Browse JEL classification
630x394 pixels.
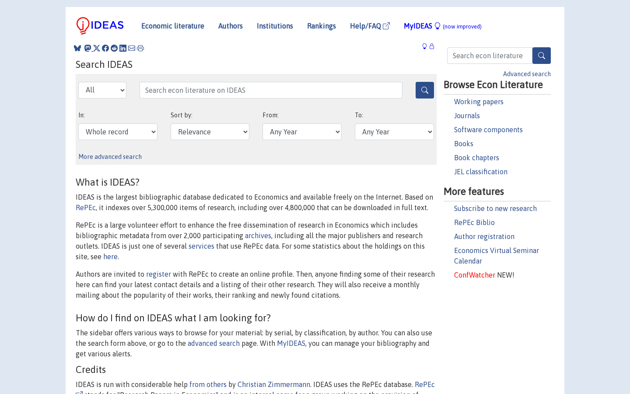click(x=481, y=172)
